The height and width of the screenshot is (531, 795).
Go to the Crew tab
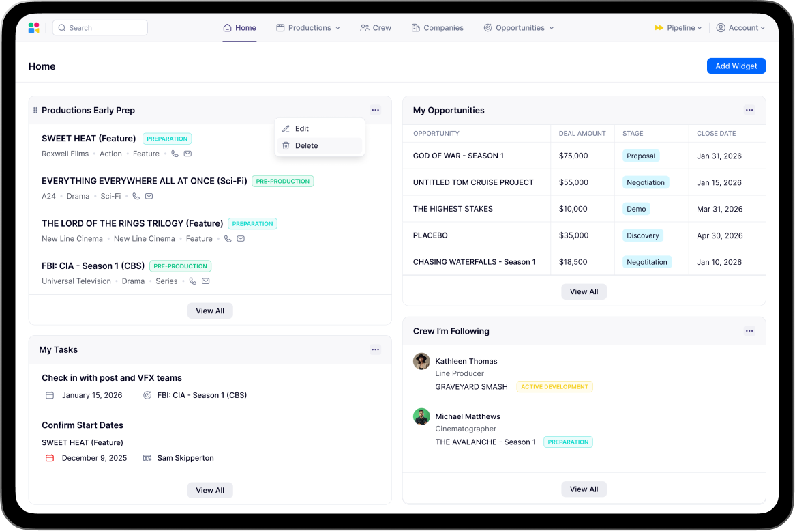point(376,28)
